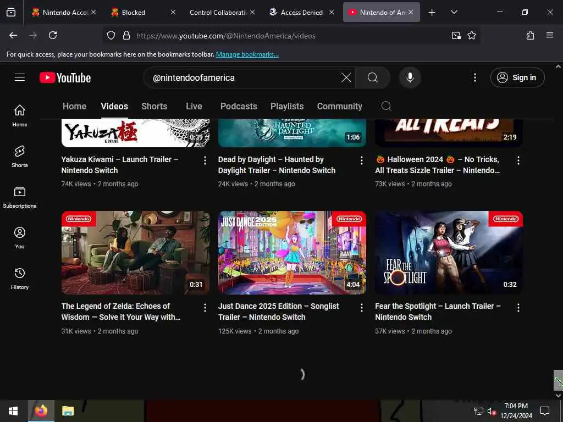Open more options for Halloween 2024 video
The width and height of the screenshot is (563, 422).
pos(518,160)
